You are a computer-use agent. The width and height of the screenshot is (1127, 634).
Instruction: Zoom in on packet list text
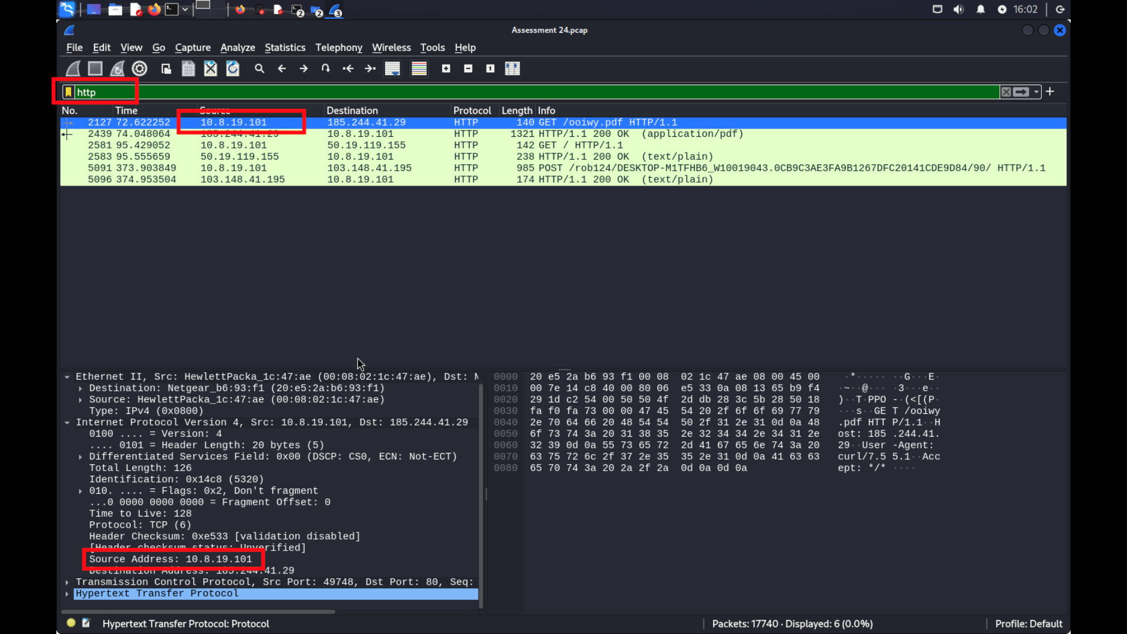point(446,68)
